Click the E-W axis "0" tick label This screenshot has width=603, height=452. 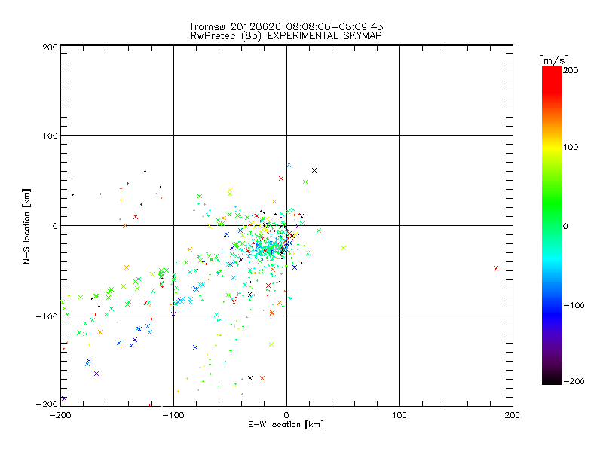tap(286, 416)
